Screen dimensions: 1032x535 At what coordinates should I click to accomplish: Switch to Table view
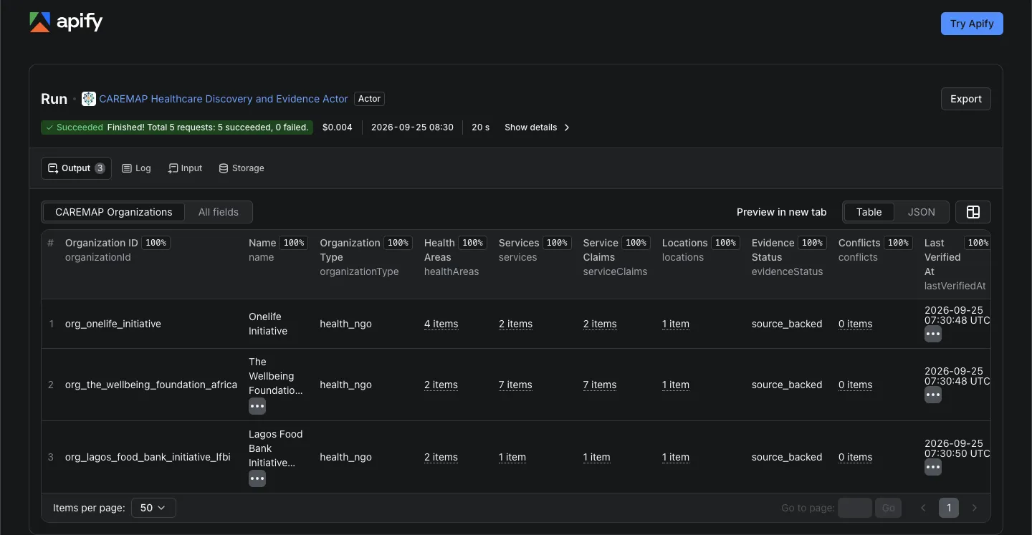(869, 212)
